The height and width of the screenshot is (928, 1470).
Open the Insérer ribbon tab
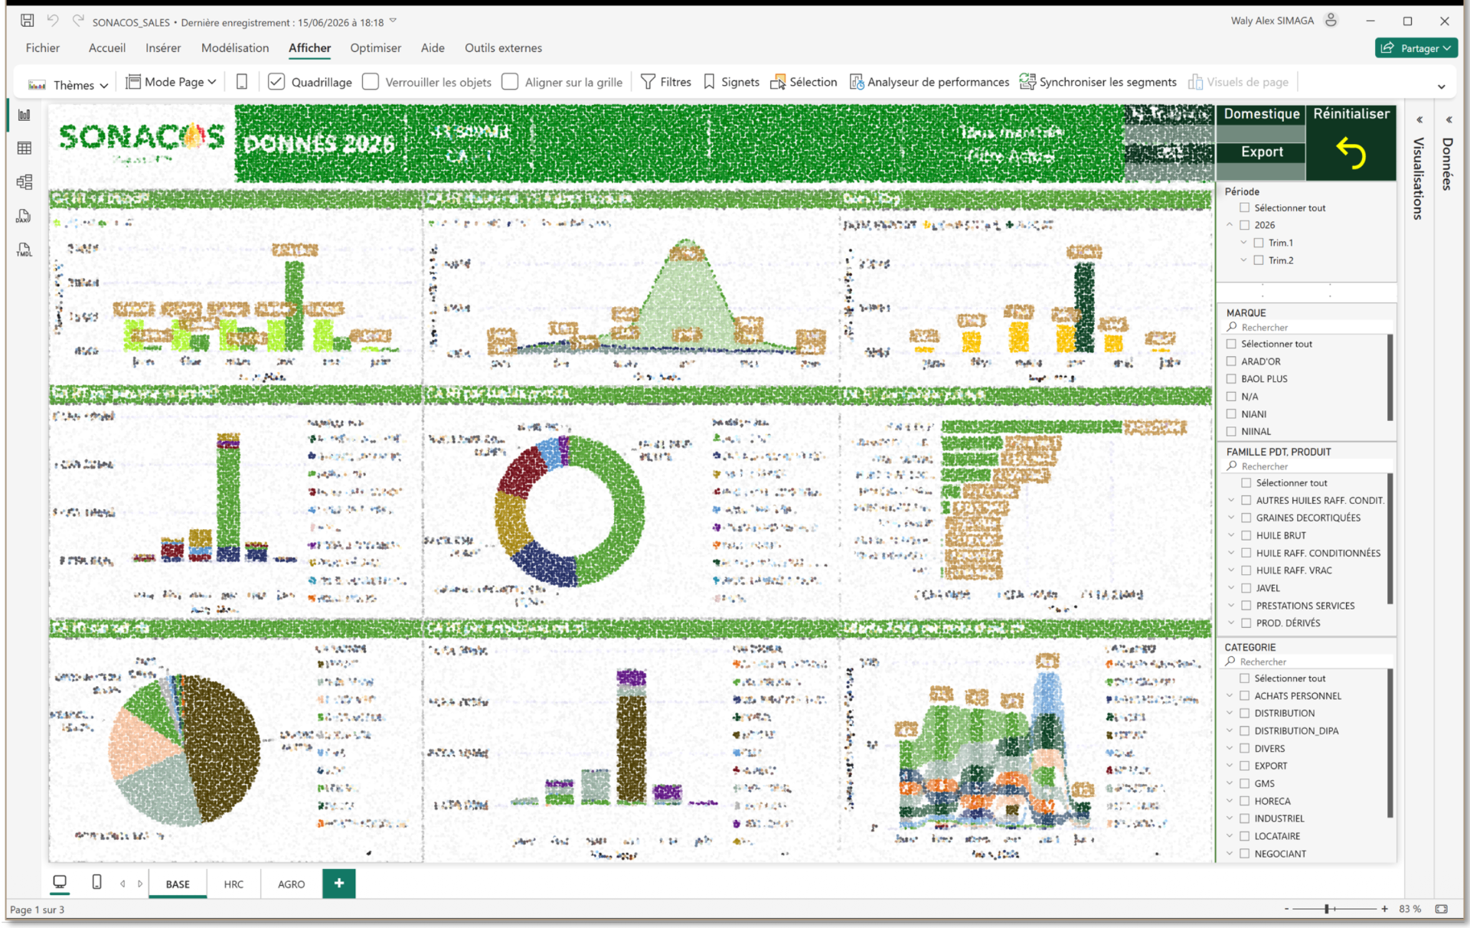coord(163,48)
